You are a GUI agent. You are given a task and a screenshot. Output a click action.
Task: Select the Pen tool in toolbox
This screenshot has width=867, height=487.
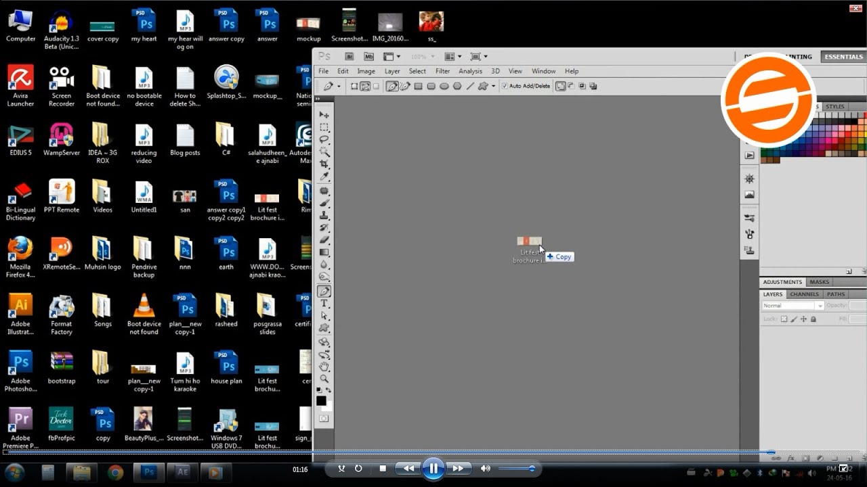coord(324,292)
